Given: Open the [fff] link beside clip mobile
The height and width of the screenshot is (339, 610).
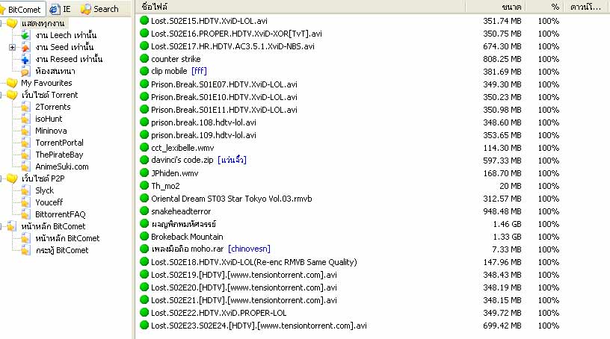Looking at the screenshot, I should pyautogui.click(x=199, y=71).
